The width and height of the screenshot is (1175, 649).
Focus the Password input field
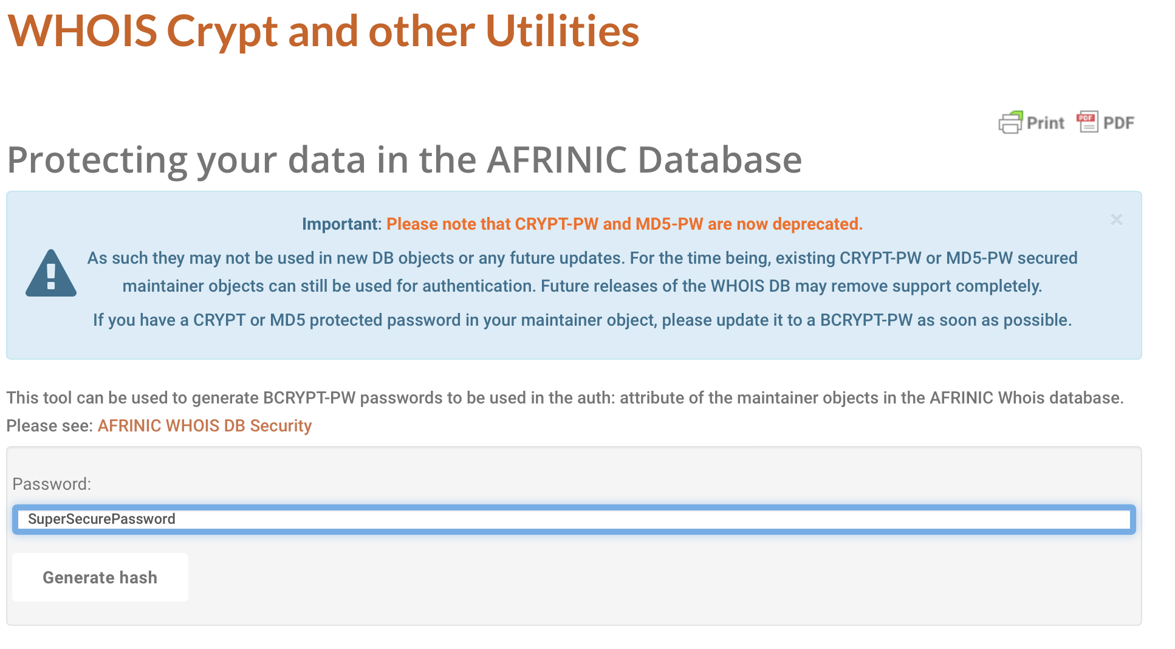click(608, 520)
